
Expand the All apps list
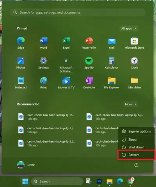(129, 28)
